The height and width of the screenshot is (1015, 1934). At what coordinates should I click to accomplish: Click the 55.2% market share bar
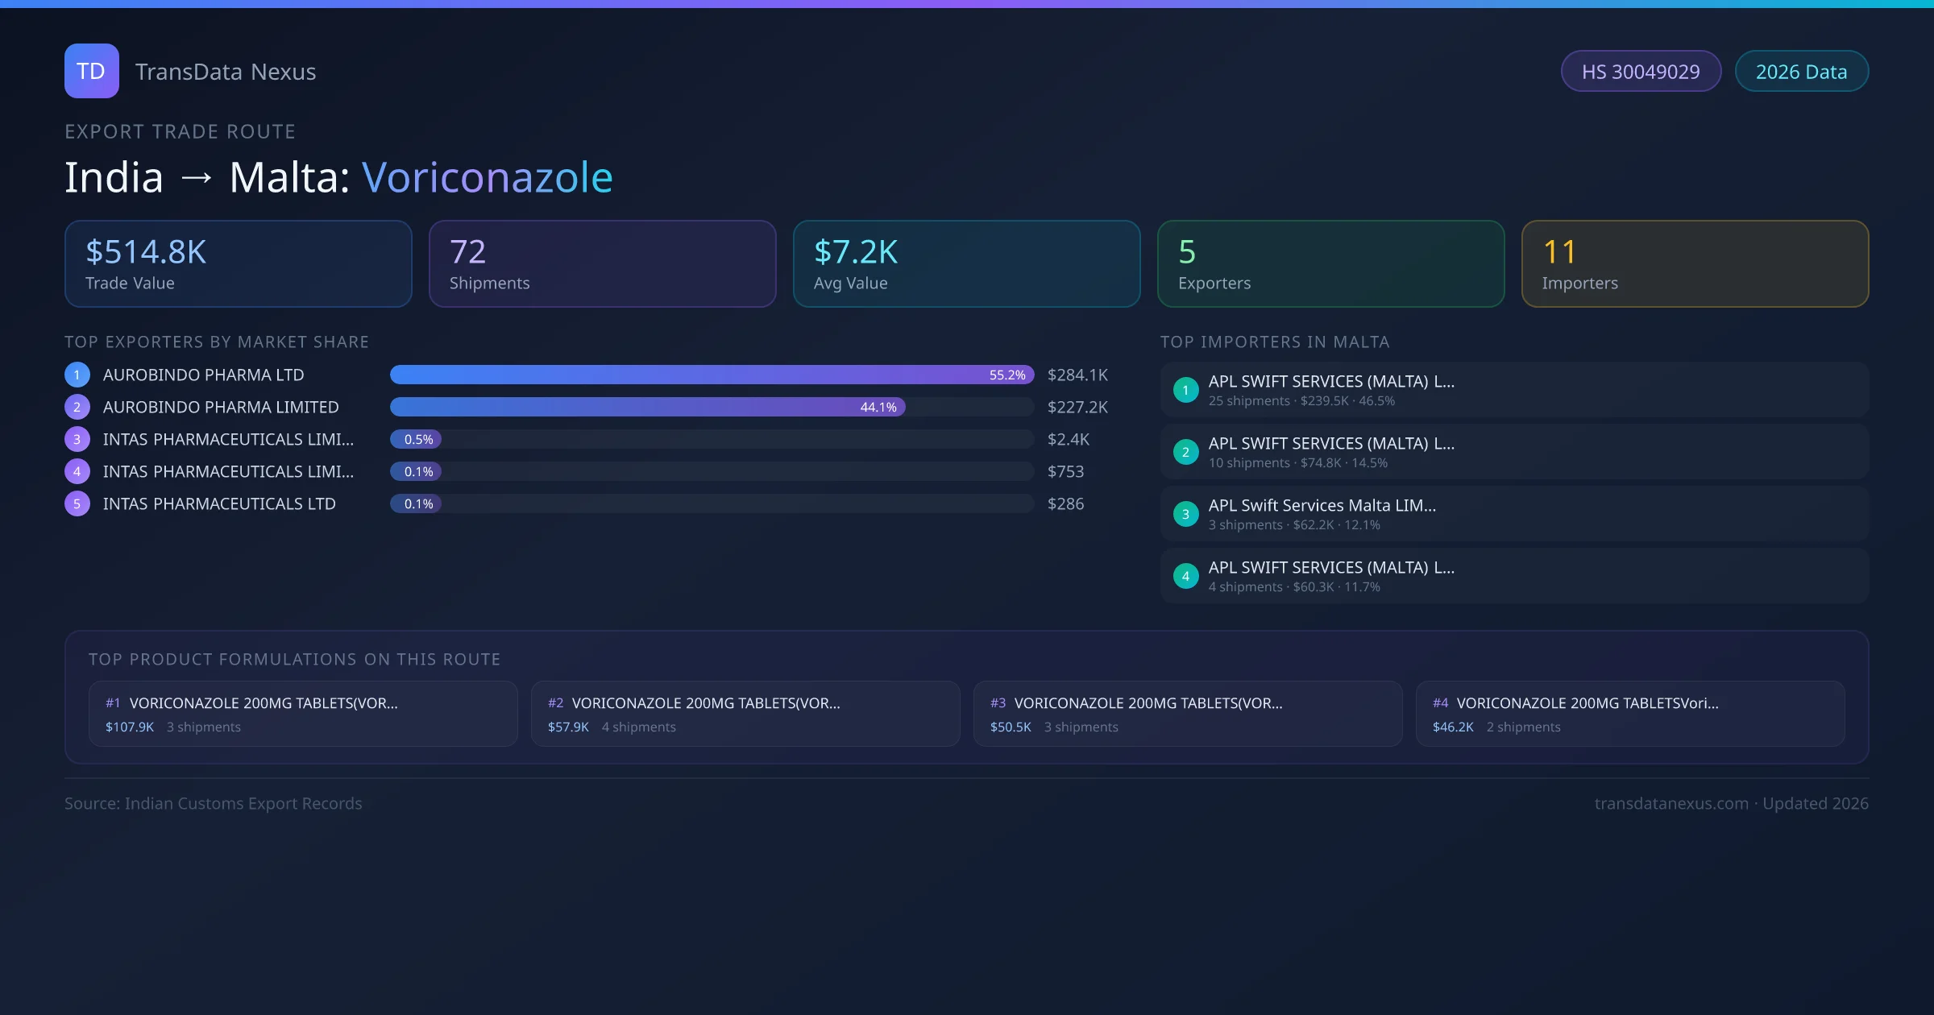point(712,375)
